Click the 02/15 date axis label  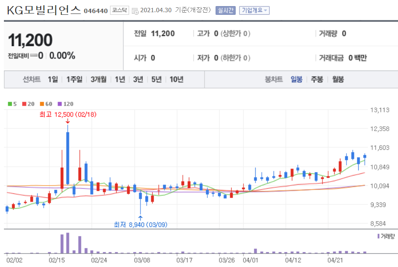(x=57, y=260)
